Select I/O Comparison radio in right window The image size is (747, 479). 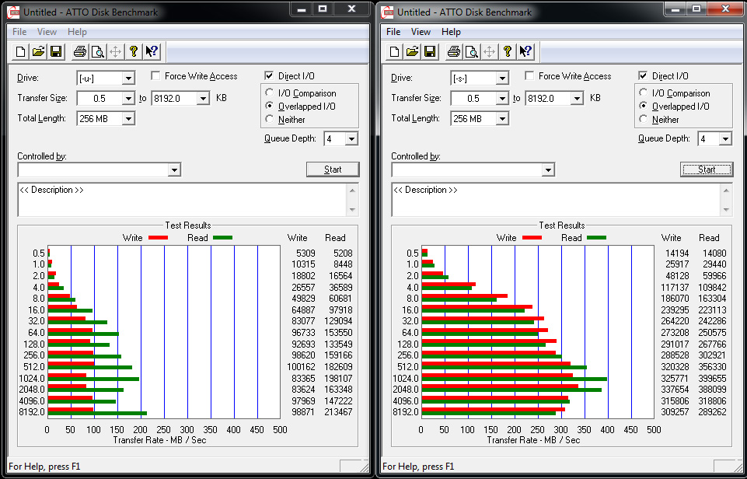click(644, 93)
